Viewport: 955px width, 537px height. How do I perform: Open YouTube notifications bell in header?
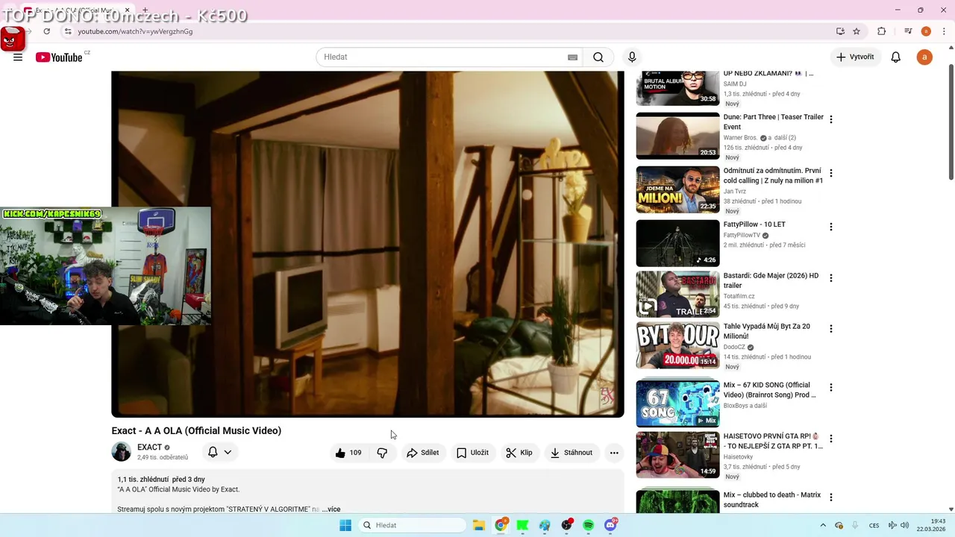pyautogui.click(x=896, y=57)
